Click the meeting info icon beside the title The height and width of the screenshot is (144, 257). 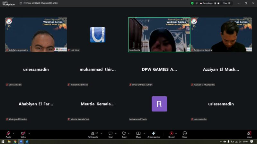point(21,3)
